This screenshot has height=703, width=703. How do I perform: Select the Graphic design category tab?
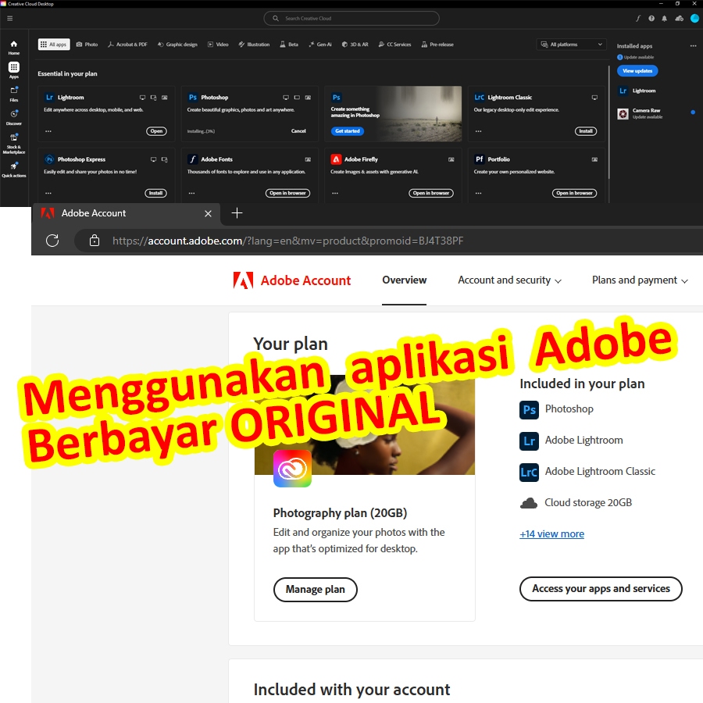[x=177, y=45]
